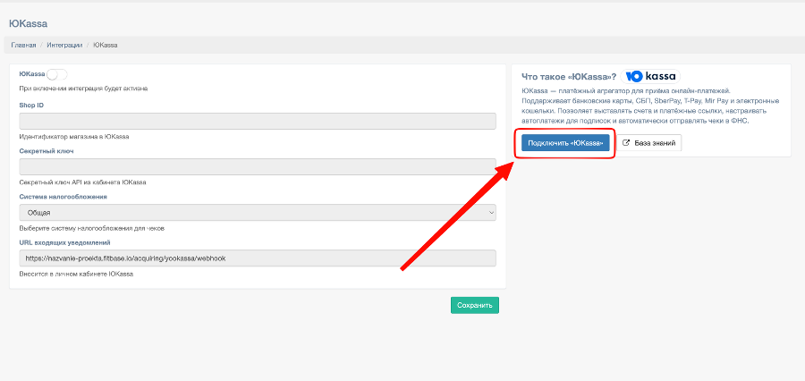Click the Подключить «ЮKassa» button
This screenshot has height=381, width=805.
565,143
